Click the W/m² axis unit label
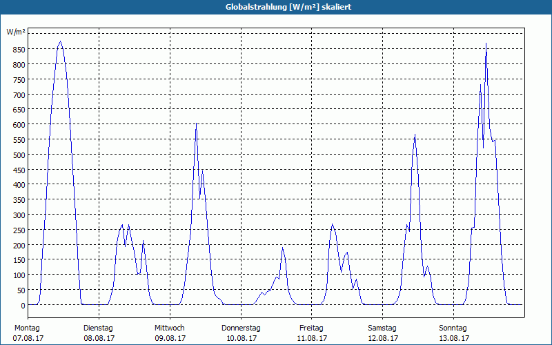 coord(16,32)
